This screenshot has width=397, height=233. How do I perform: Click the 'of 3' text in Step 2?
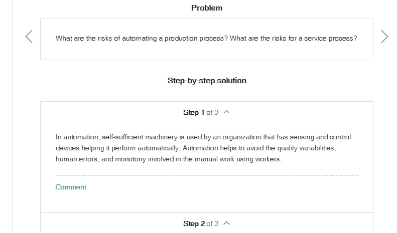(x=212, y=223)
